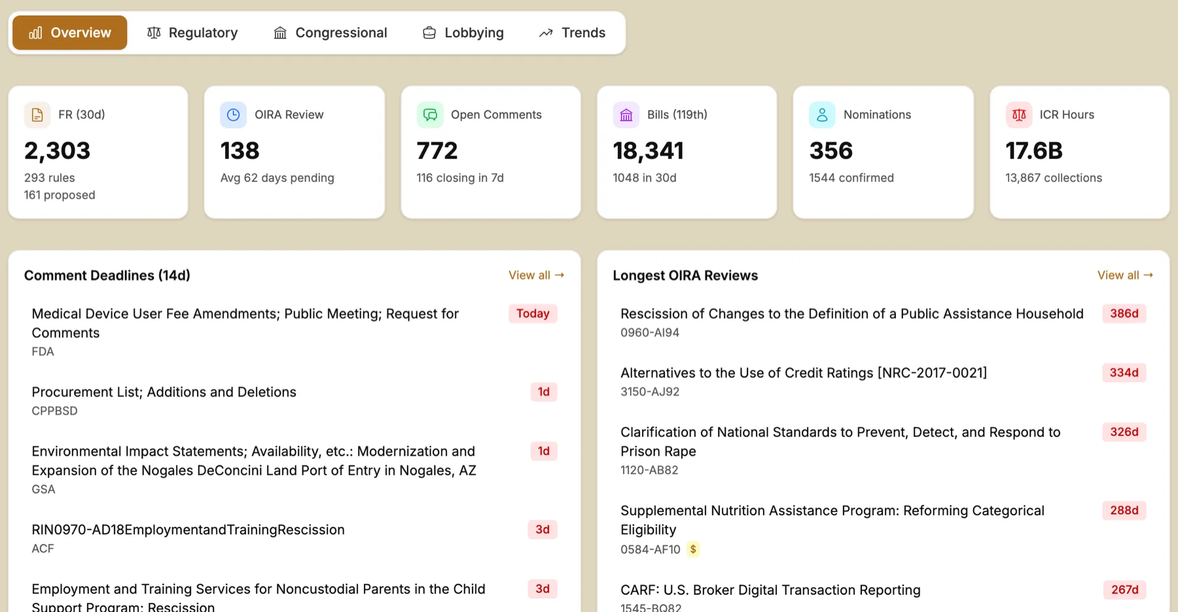Open the 772 Open Comments count
The height and width of the screenshot is (612, 1178).
tap(437, 151)
